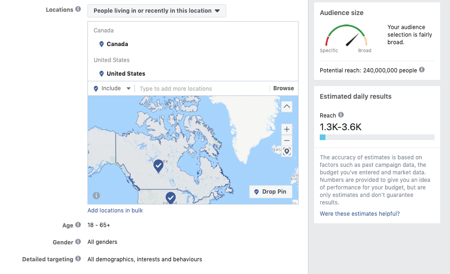Click the Reach estimate progress bar
450x274 pixels.
click(377, 137)
